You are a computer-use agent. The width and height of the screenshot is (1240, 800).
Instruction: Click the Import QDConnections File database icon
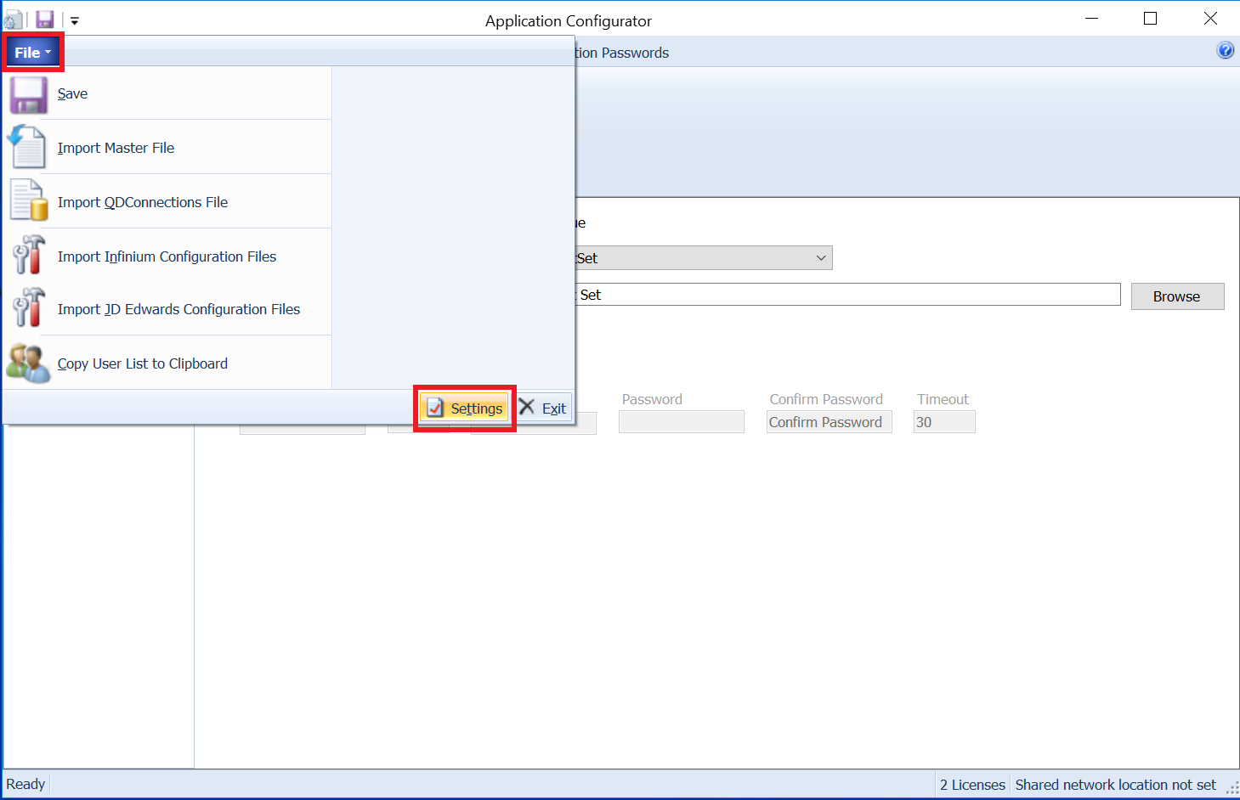[28, 201]
